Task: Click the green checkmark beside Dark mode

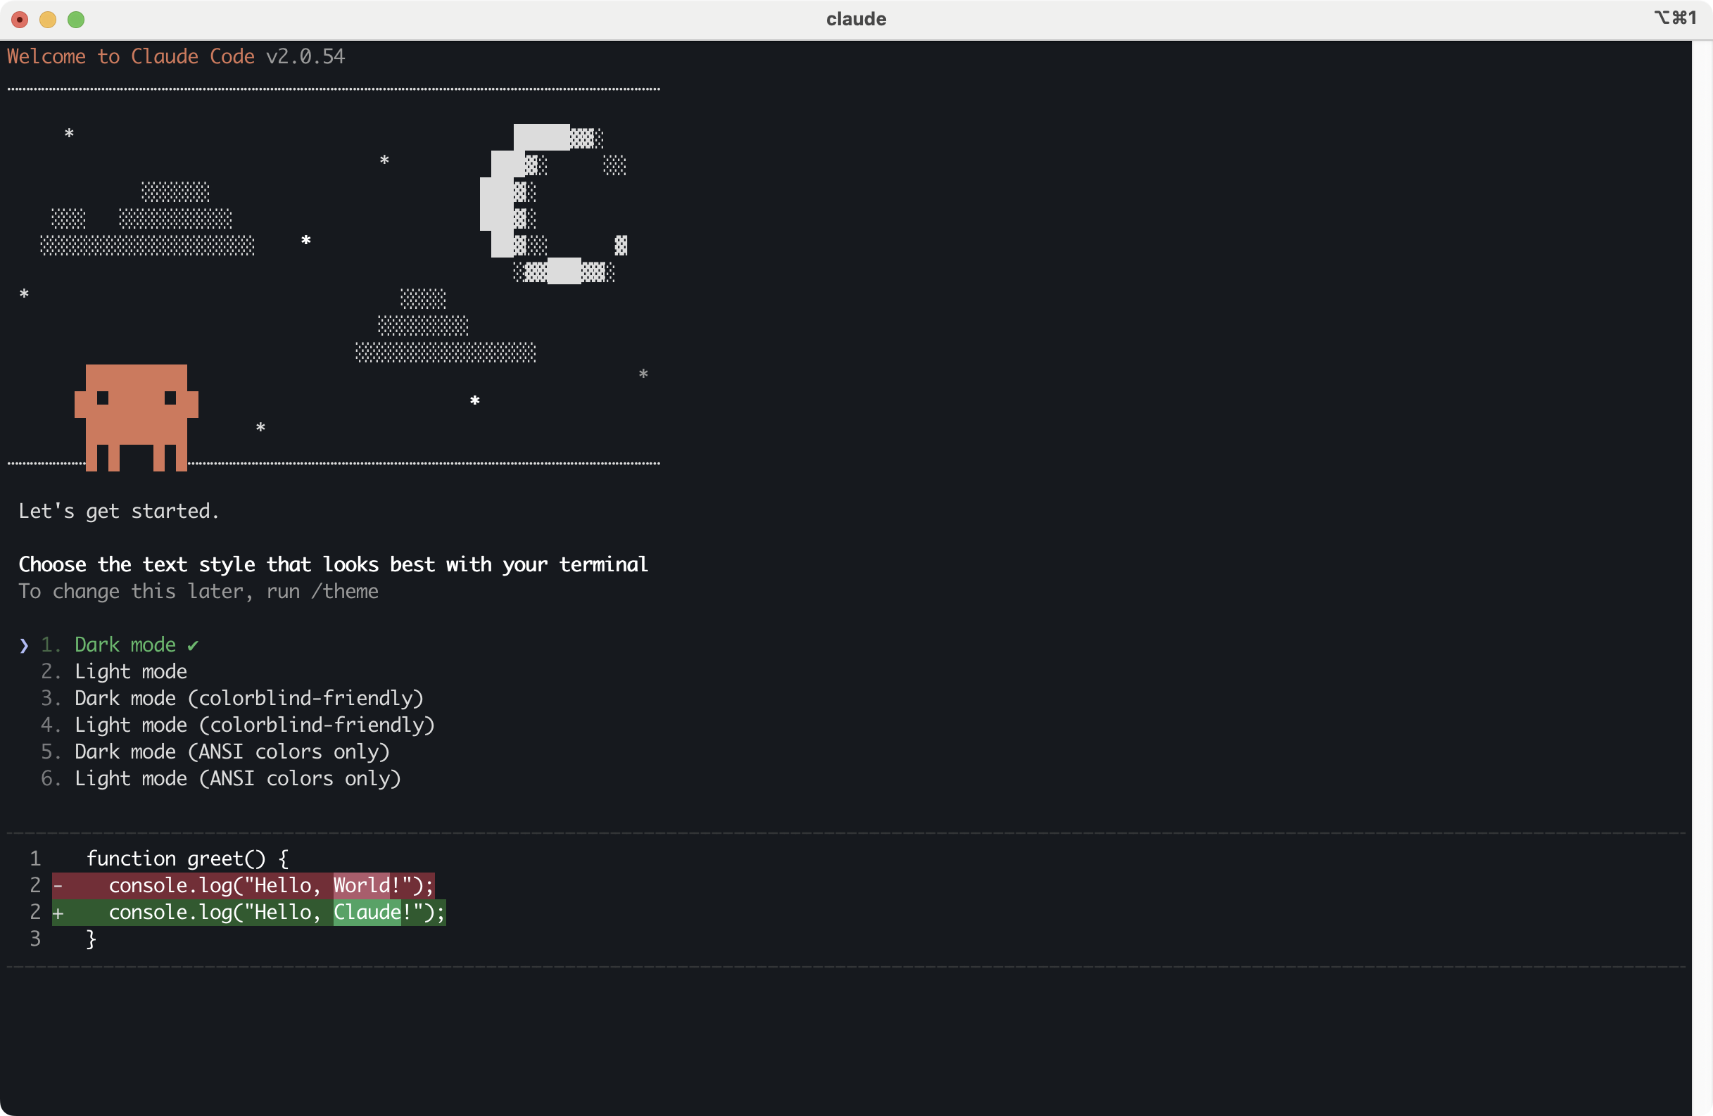Action: (192, 645)
